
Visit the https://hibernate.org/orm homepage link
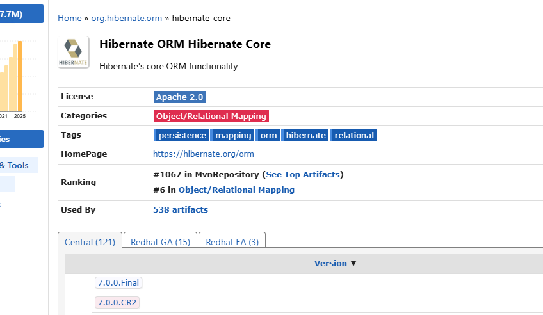[203, 154]
